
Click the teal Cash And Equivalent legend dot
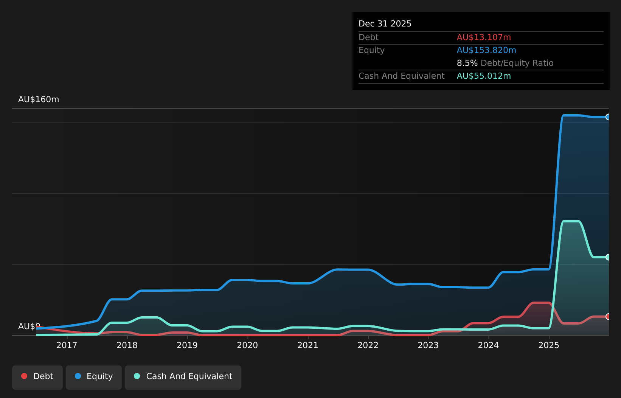(x=137, y=376)
